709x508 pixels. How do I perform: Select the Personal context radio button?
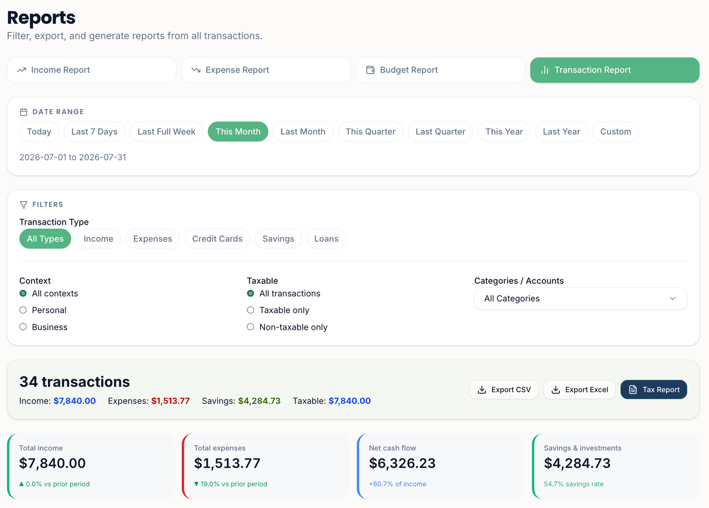23,310
